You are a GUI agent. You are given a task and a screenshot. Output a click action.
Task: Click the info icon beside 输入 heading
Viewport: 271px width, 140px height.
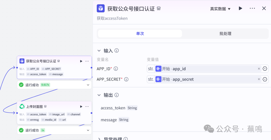pyautogui.click(x=117, y=51)
